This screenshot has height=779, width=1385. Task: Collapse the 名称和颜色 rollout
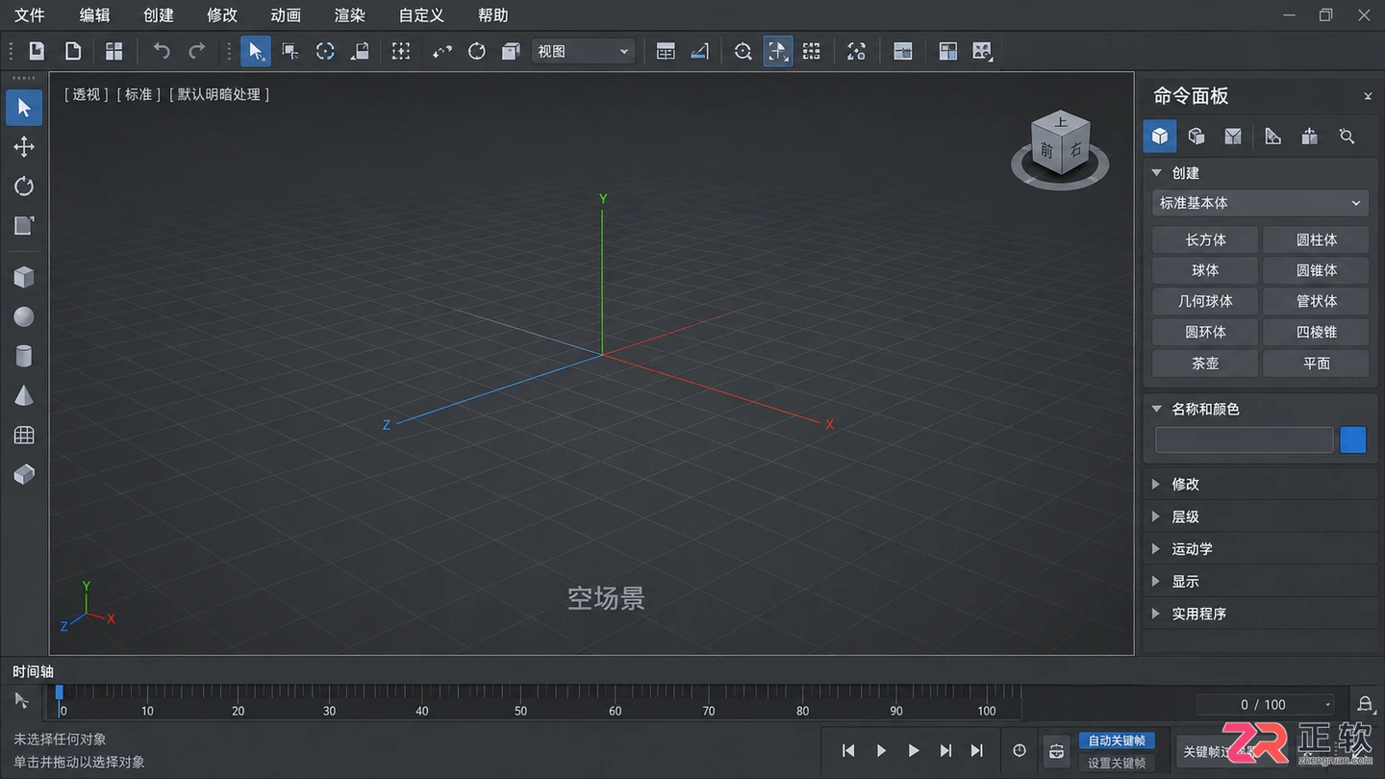(x=1157, y=409)
